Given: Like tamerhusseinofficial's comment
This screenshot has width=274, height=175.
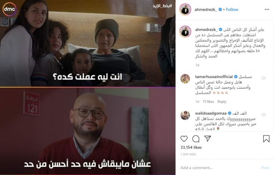Looking at the screenshot, I should coord(263,78).
